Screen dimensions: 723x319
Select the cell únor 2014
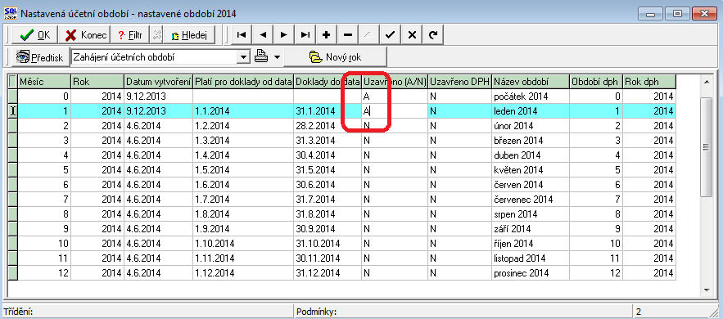(531, 126)
